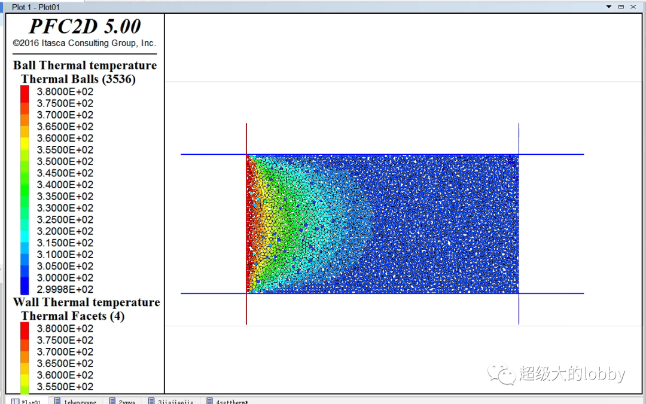Click the 'Wall Thermal temperature' legend heading

[x=87, y=302]
